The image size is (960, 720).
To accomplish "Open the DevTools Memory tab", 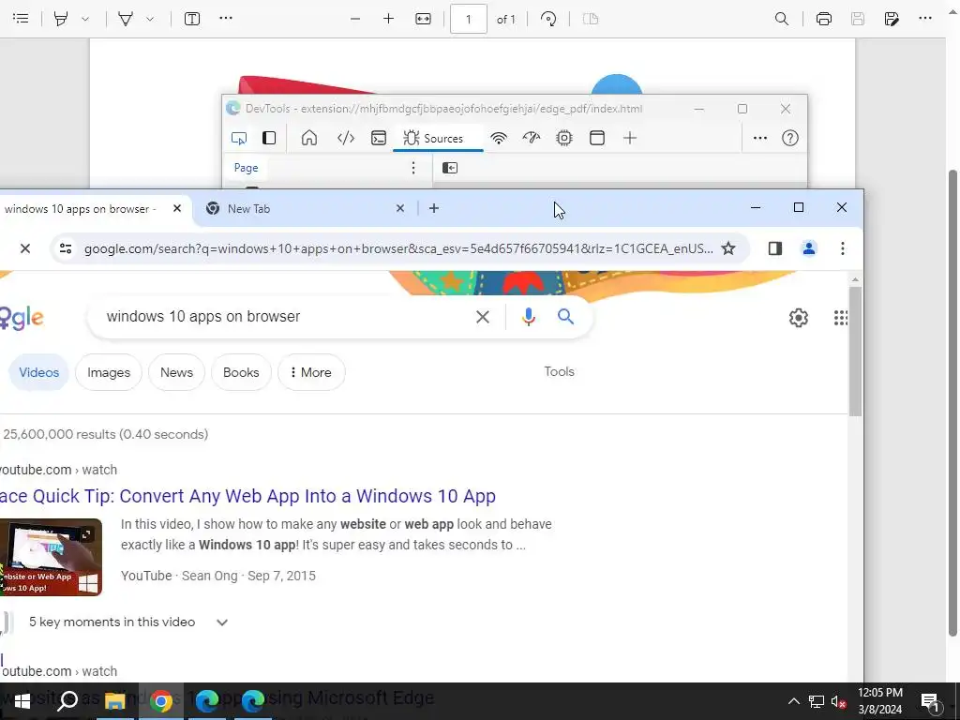I will 564,139.
